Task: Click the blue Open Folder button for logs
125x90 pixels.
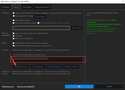Action: pos(40,17)
